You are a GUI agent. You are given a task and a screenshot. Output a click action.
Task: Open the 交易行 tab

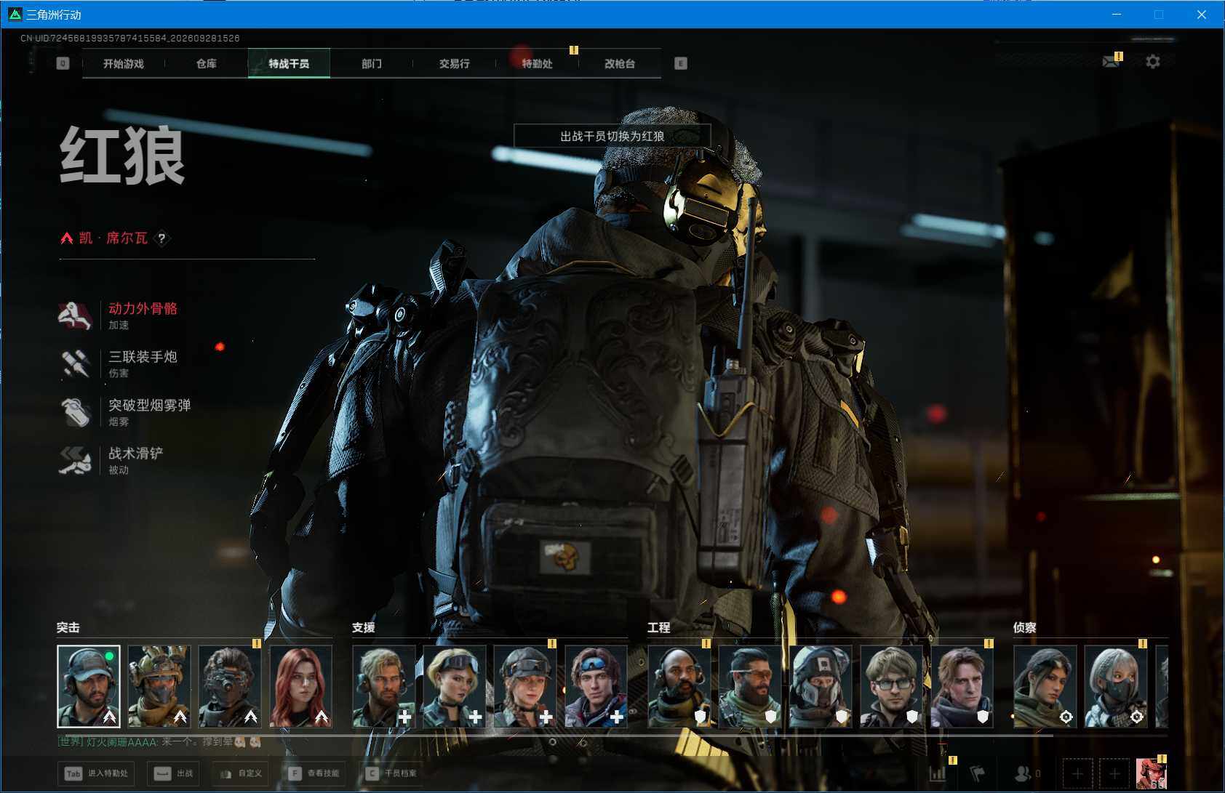pos(455,63)
